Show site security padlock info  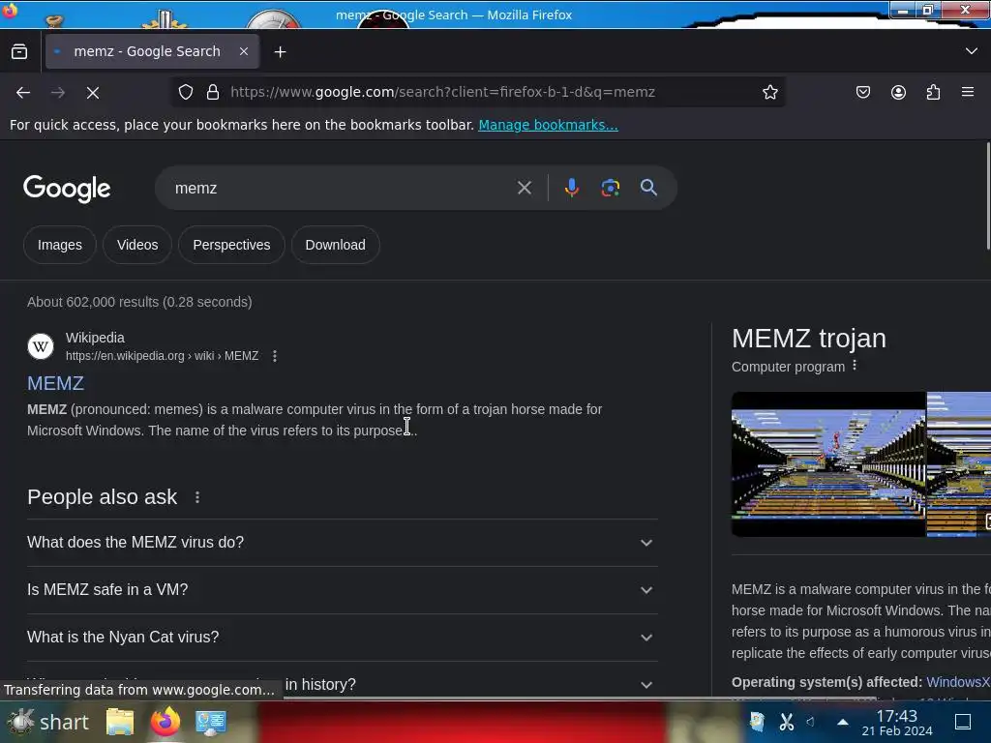click(213, 92)
